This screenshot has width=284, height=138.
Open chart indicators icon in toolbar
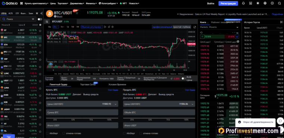point(109,27)
